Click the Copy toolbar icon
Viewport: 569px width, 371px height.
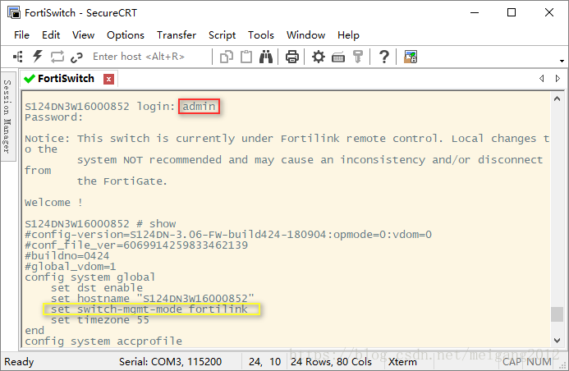click(227, 57)
